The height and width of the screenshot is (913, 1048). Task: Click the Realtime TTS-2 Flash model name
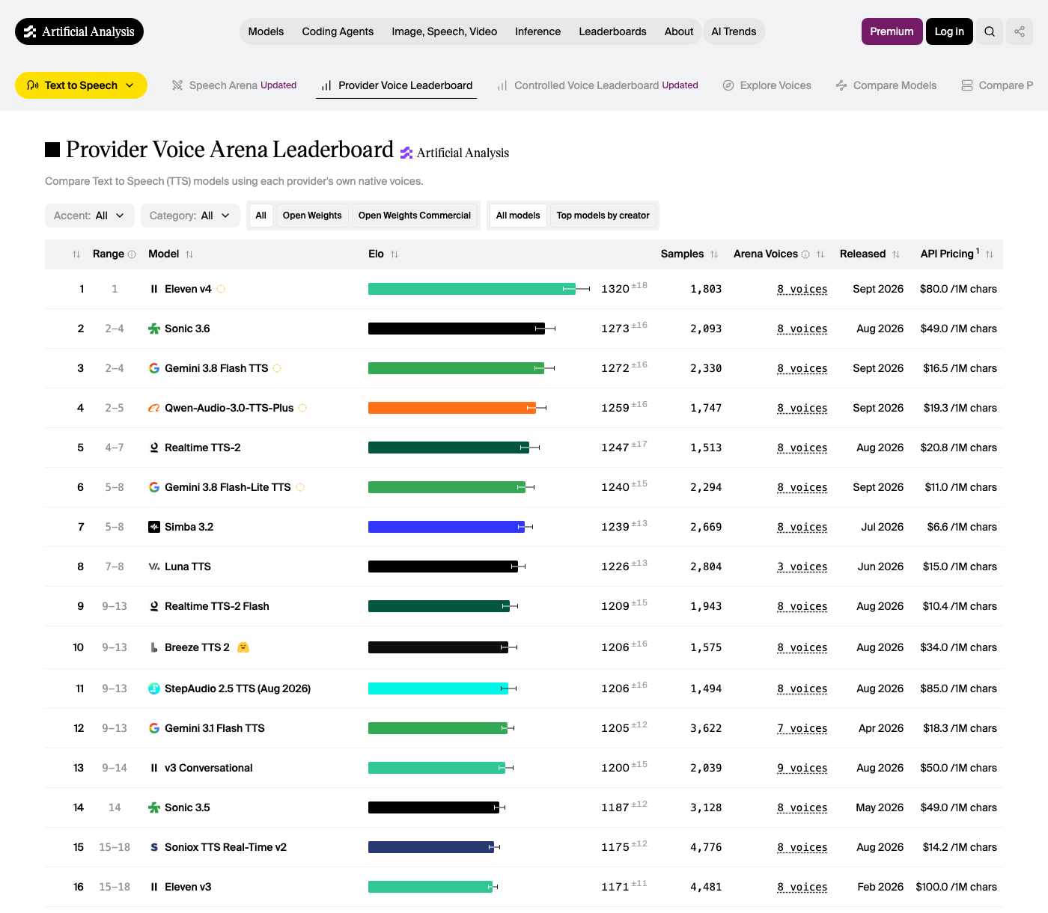point(217,606)
